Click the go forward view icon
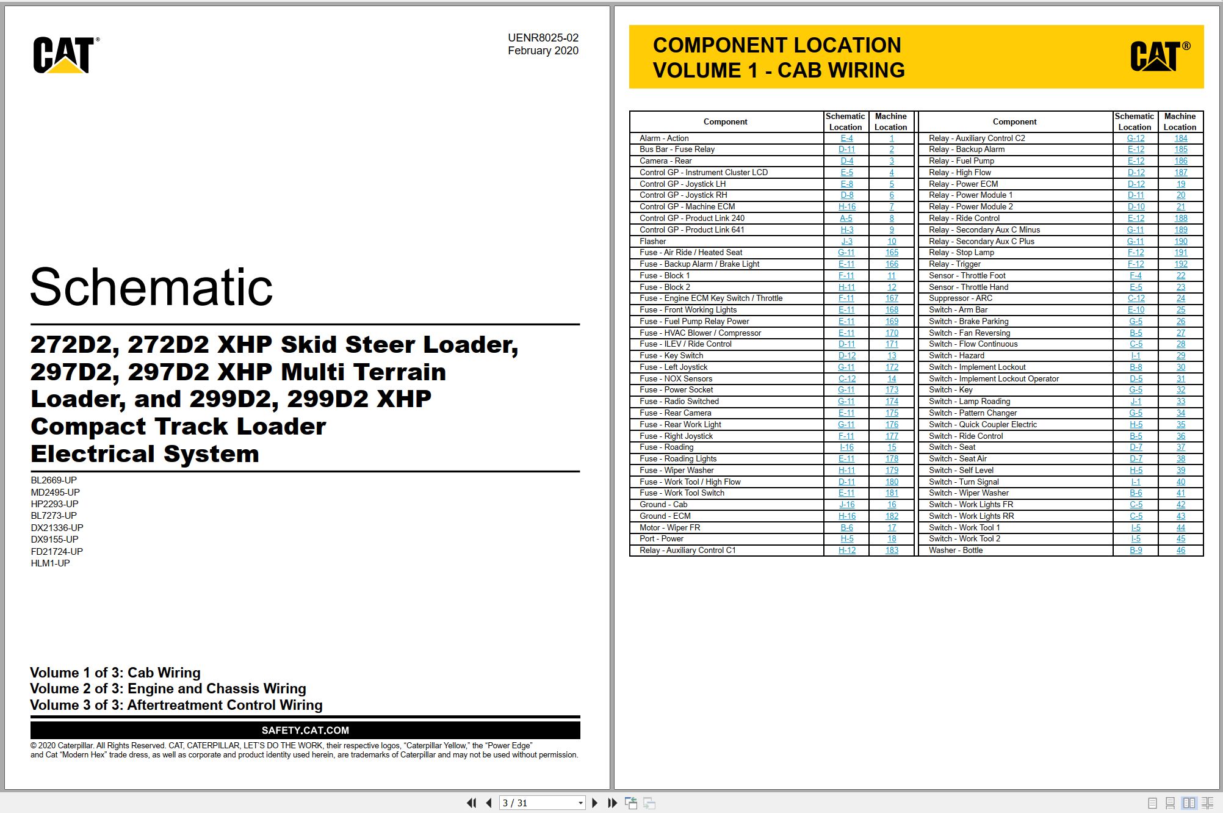The width and height of the screenshot is (1223, 813). pyautogui.click(x=649, y=803)
